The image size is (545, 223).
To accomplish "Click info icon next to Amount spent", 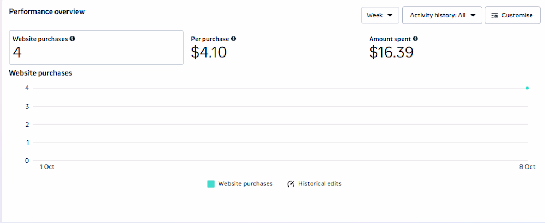I will [x=415, y=39].
